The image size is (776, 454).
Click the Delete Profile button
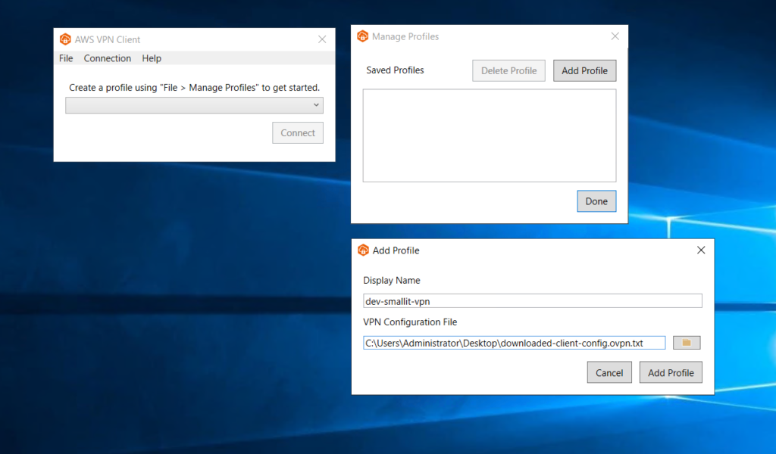pos(508,70)
